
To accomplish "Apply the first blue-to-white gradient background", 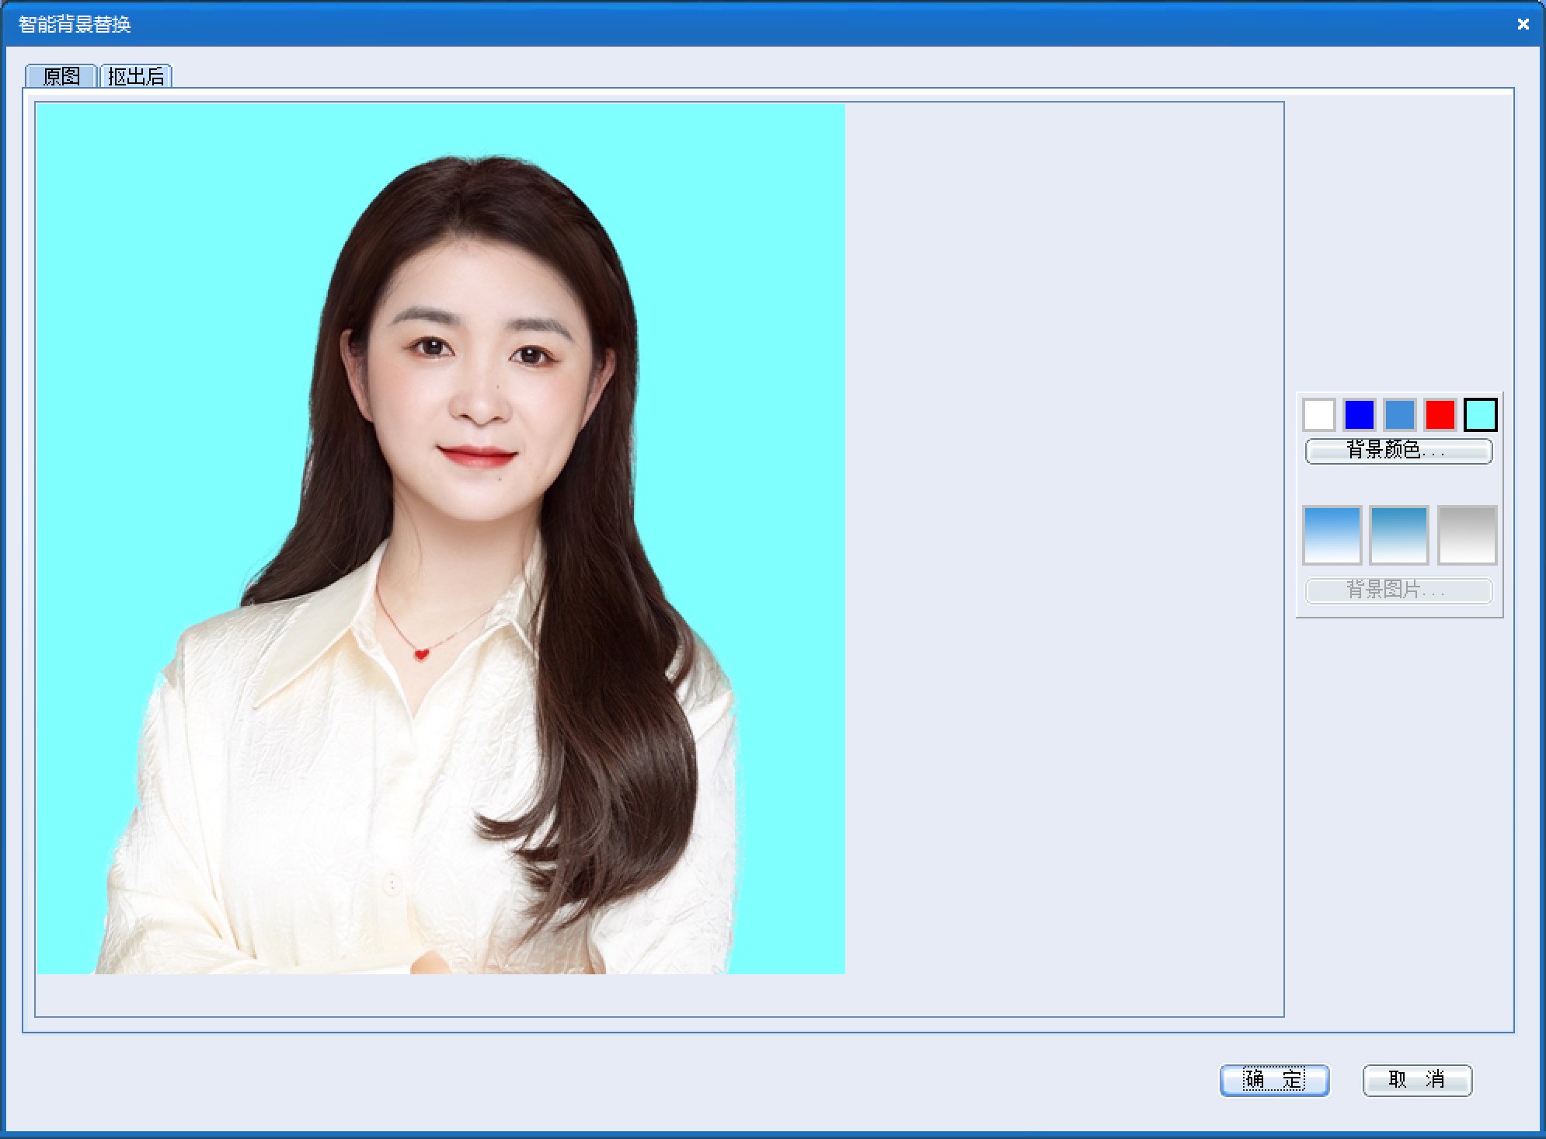I will tap(1332, 535).
